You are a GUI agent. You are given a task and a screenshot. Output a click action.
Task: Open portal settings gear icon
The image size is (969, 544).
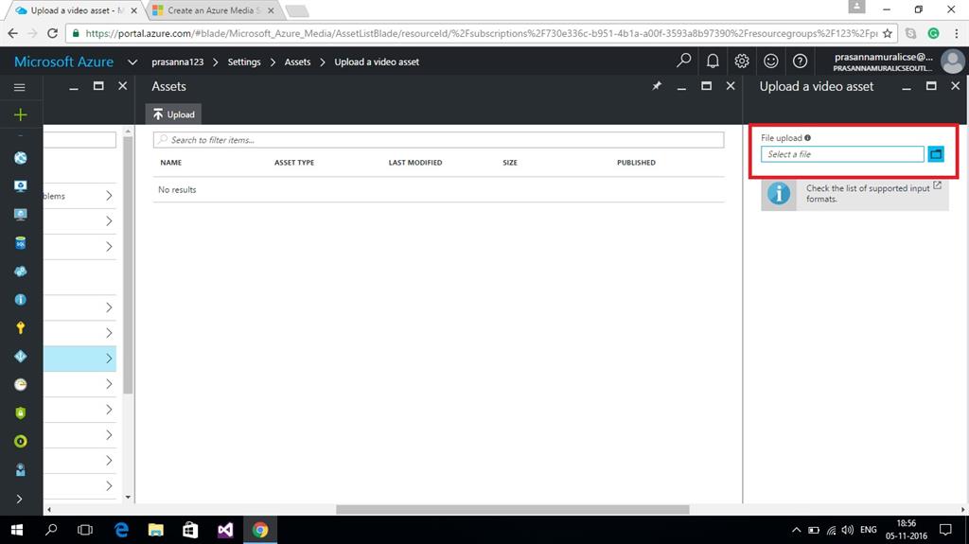[742, 61]
